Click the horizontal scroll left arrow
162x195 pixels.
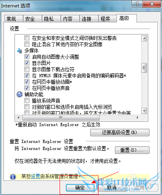[x=18, y=117]
